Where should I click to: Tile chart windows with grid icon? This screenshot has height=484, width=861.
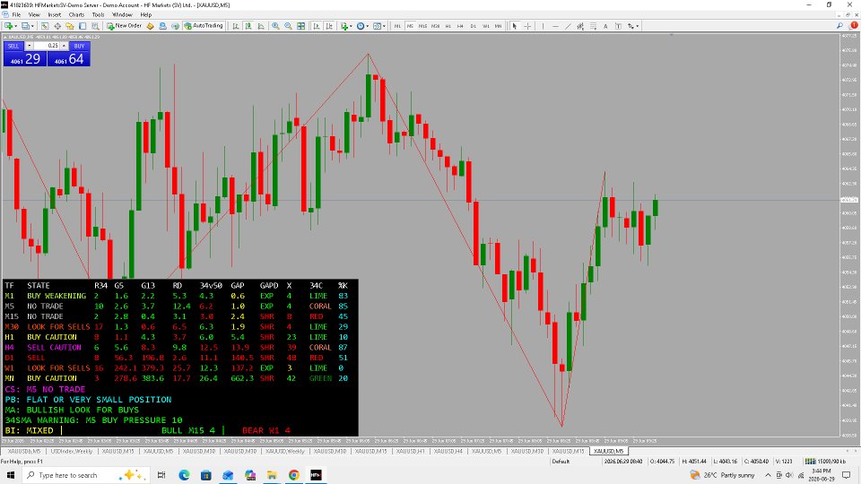pyautogui.click(x=301, y=26)
